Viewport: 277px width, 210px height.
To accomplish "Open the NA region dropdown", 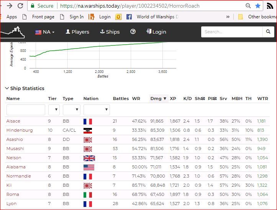I will pyautogui.click(x=45, y=32).
